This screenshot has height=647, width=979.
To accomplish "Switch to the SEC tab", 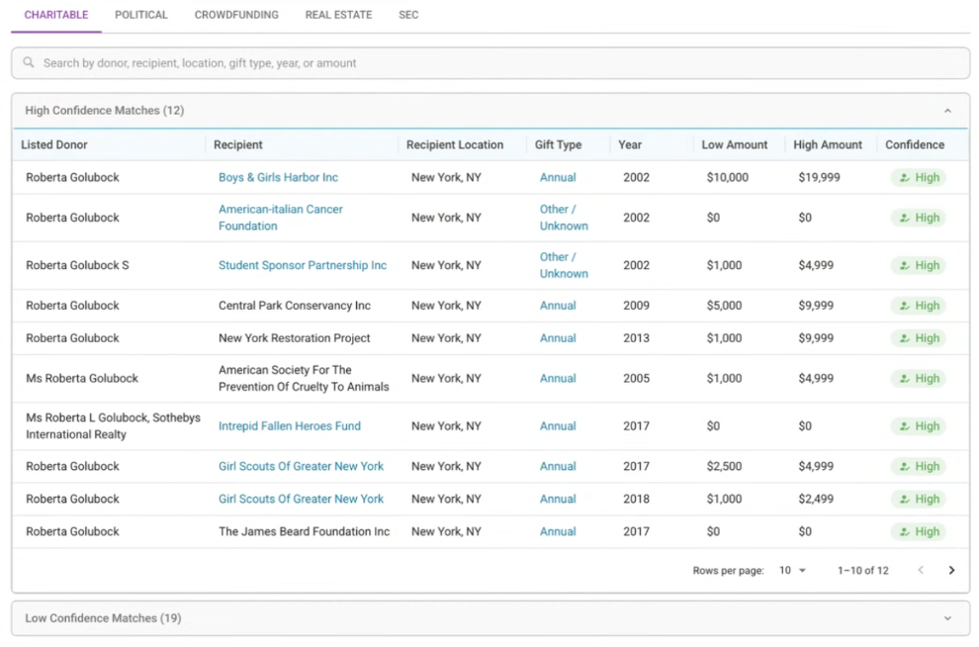I will [x=408, y=15].
